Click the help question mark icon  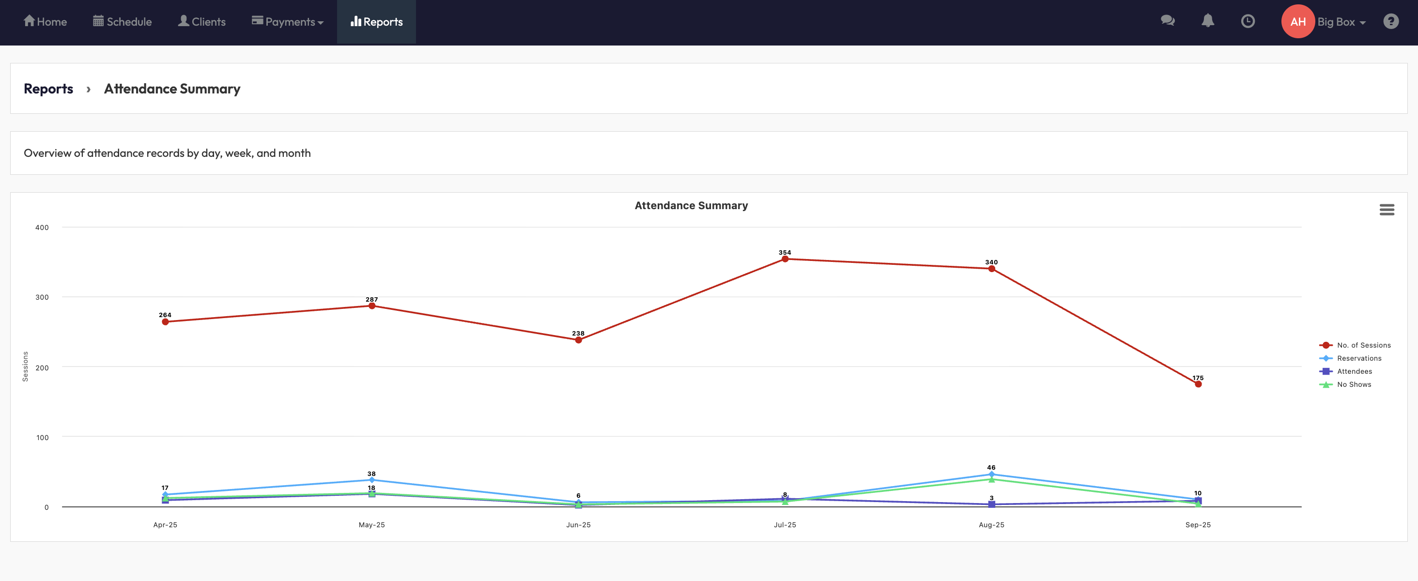coord(1390,21)
